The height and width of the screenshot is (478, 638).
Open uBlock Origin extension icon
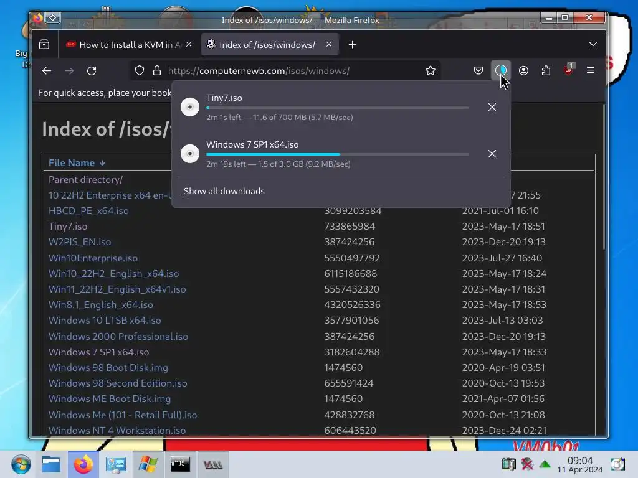click(568, 70)
